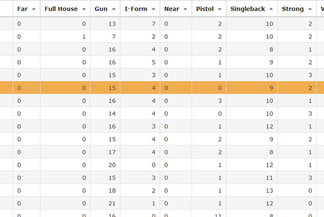Click the sort arrow beside Gun
This screenshot has width=324, height=217.
113,9
